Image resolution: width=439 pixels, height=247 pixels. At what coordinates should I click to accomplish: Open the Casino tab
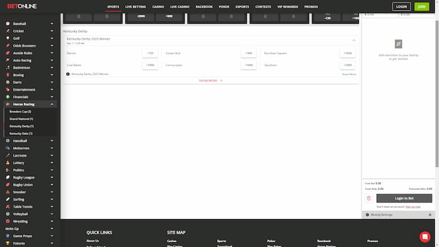158,7
